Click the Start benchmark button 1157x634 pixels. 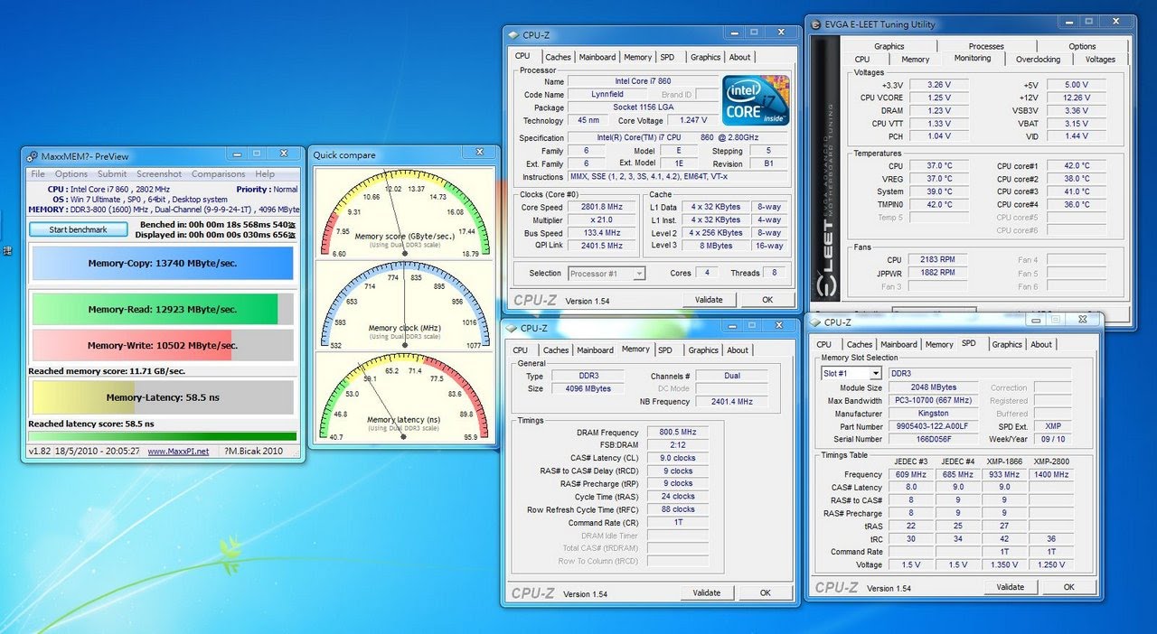[78, 229]
